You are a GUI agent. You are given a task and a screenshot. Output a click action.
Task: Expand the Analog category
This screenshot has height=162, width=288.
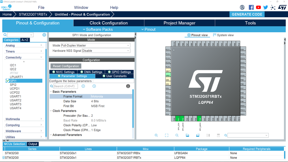point(24,45)
